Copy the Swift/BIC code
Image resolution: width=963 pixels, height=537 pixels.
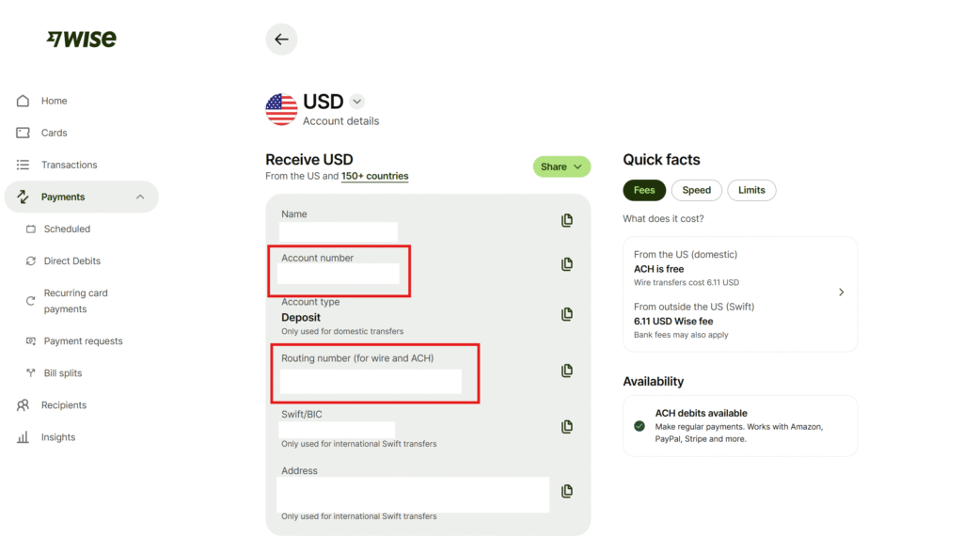point(566,427)
